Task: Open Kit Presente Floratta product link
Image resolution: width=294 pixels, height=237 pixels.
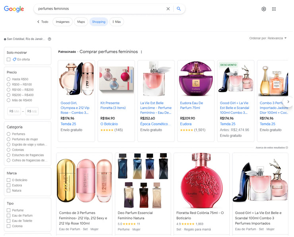Action: click(113, 105)
